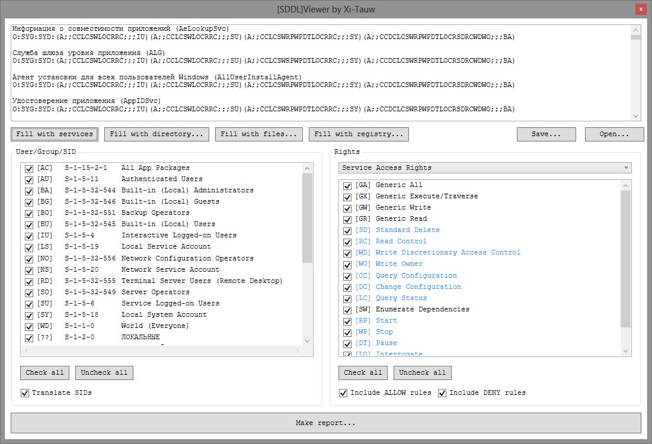The width and height of the screenshot is (652, 444).
Task: Uncheck [SY] Local System Account
Action: (x=28, y=316)
